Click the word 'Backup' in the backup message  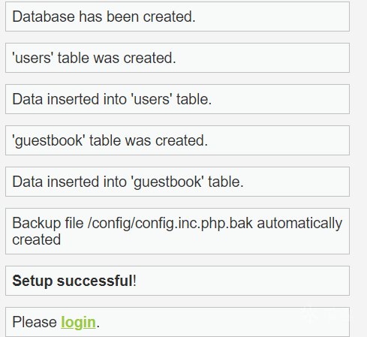tap(37, 223)
